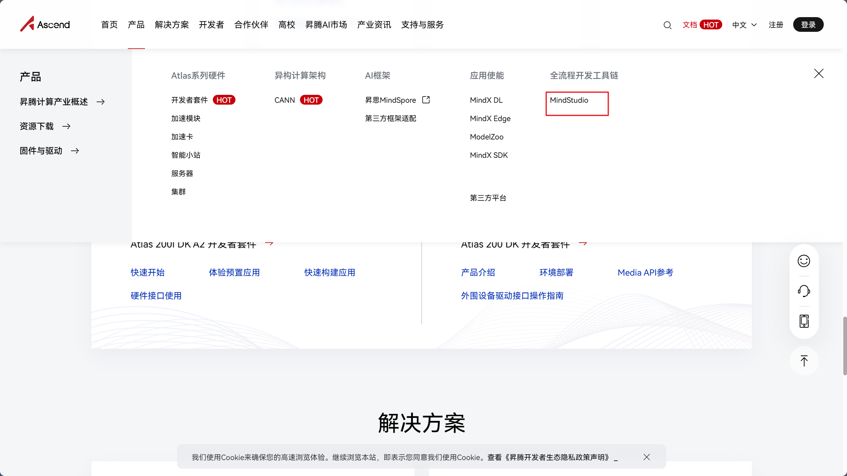Screen dimensions: 847x476
Task: Click Media API参考 link
Action: (x=645, y=272)
